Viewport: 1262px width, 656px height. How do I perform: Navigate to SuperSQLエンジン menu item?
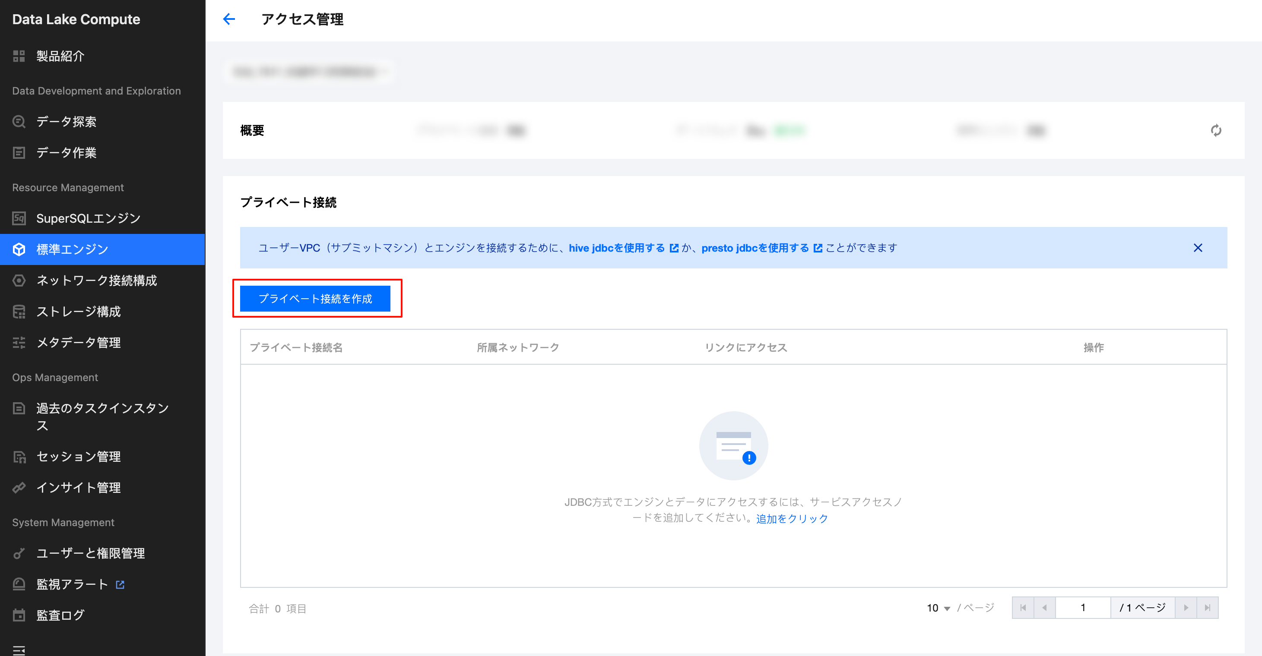click(88, 218)
